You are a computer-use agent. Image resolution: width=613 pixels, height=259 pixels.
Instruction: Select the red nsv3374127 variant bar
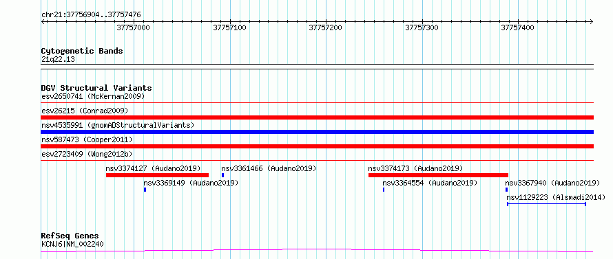pos(157,175)
